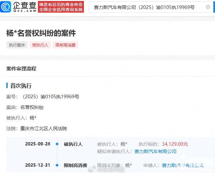Click the case number (2025)渝0105执19969号
215x175 pixels.
[51, 97]
